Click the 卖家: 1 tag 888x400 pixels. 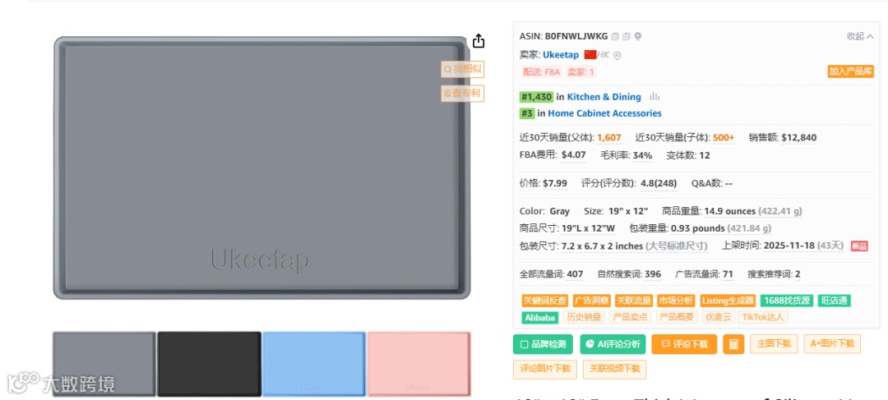(x=580, y=71)
